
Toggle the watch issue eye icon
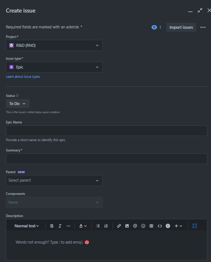pyautogui.click(x=154, y=27)
